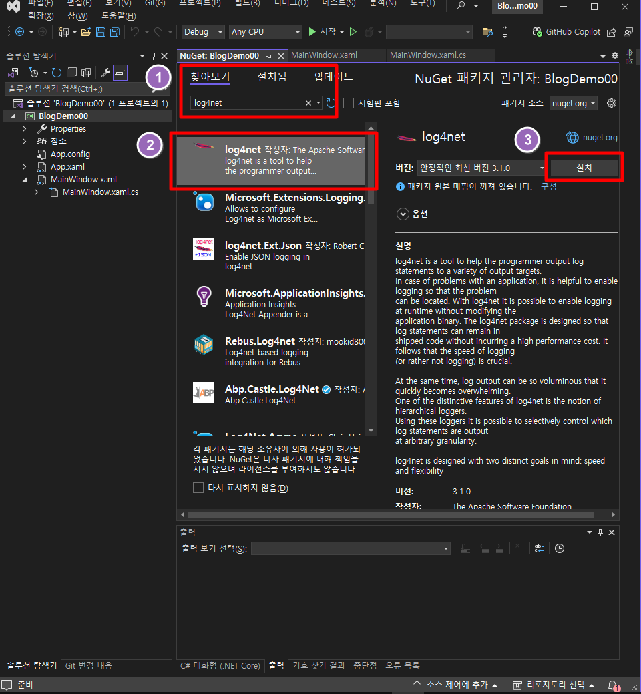Click 리포지토리 선택 in status bar
This screenshot has width=641, height=694.
tap(553, 685)
